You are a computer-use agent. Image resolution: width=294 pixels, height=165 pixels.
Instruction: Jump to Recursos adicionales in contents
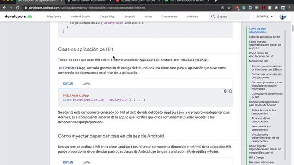click(x=261, y=162)
